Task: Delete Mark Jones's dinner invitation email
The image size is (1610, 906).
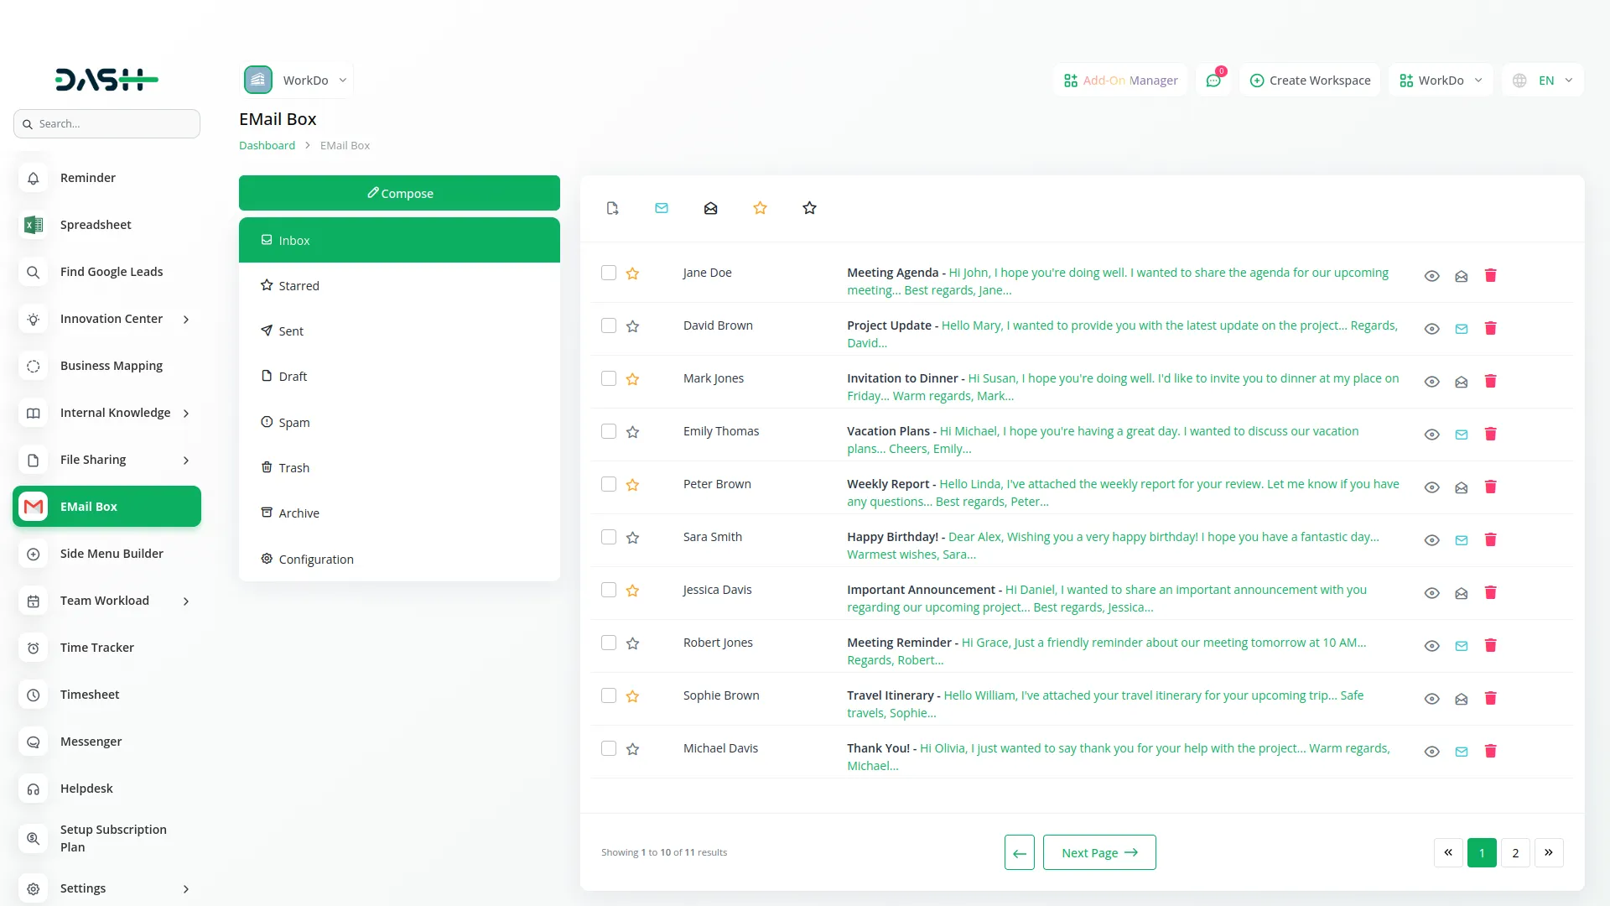Action: click(x=1490, y=381)
